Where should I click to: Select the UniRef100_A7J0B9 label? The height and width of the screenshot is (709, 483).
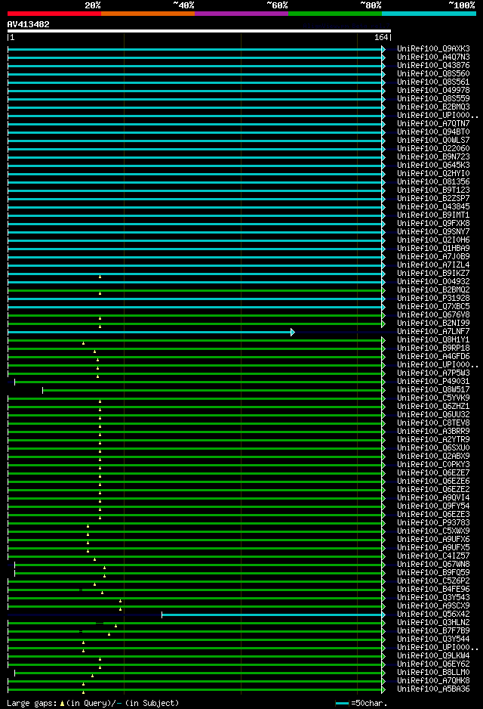(x=433, y=256)
